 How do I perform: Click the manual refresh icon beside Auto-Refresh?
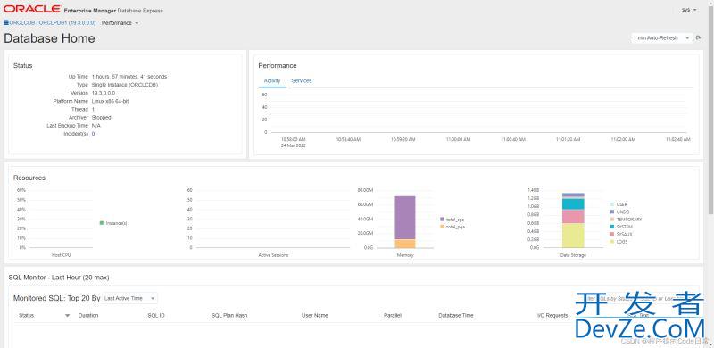pyautogui.click(x=698, y=38)
